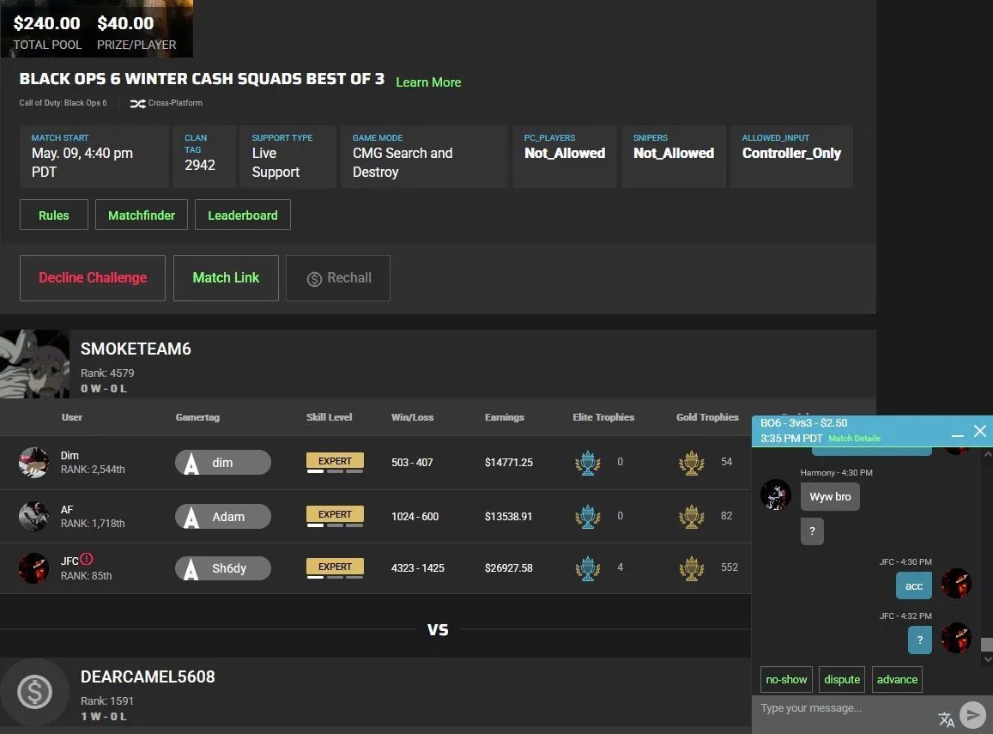Click Dim's elite trophy icon
The width and height of the screenshot is (993, 734).
point(588,463)
